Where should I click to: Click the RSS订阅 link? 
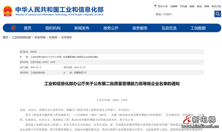click(216, 6)
